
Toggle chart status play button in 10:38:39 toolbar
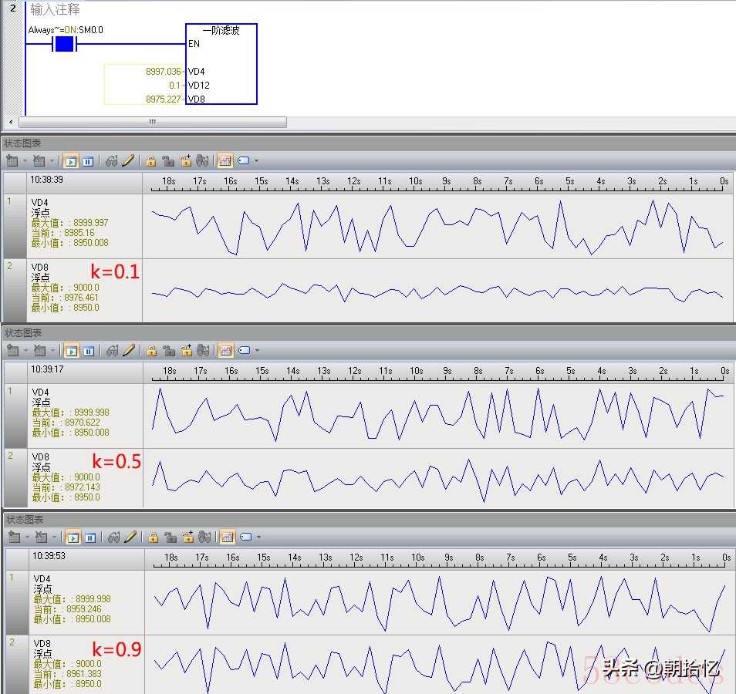pos(71,161)
